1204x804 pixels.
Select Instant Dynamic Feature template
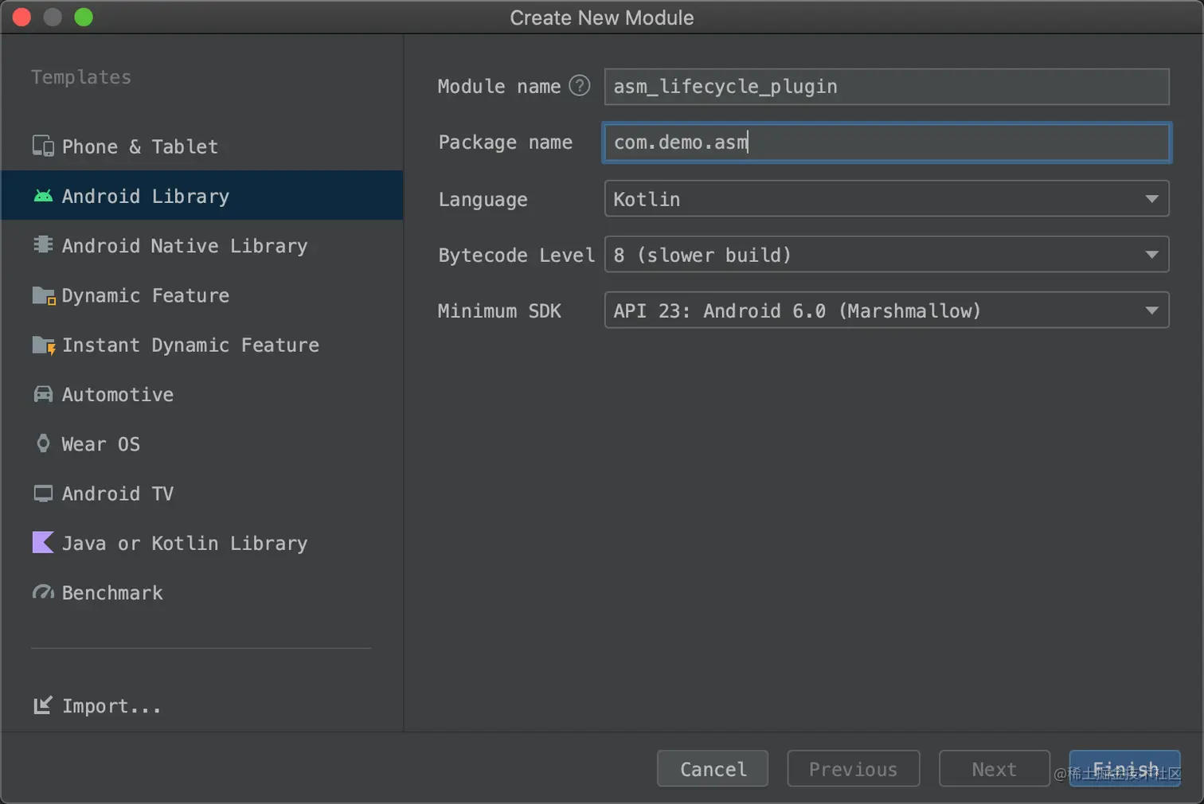pos(190,345)
